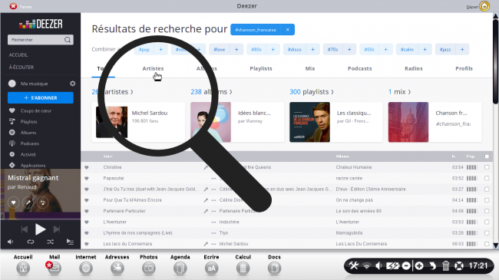The image size is (499, 280).
Task: Open Ma musique settings gear
Action: [x=73, y=84]
